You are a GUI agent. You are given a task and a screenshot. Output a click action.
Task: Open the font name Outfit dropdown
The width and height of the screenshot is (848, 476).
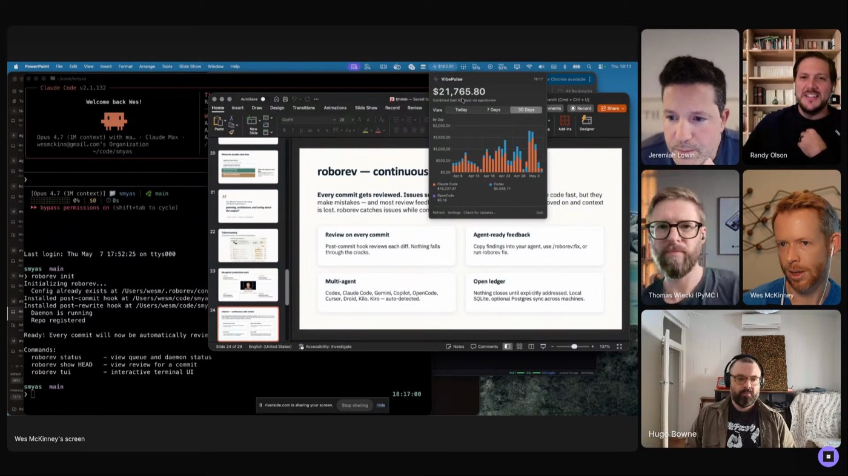pyautogui.click(x=334, y=120)
